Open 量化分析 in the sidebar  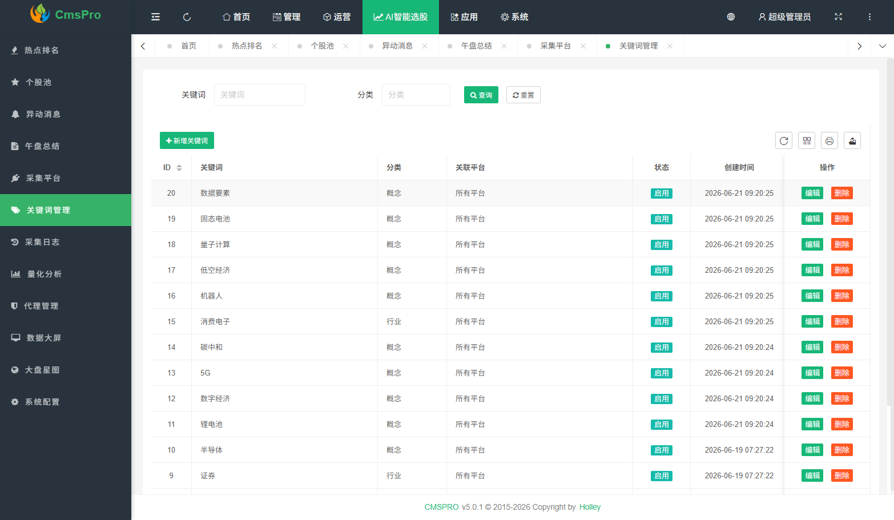click(66, 274)
